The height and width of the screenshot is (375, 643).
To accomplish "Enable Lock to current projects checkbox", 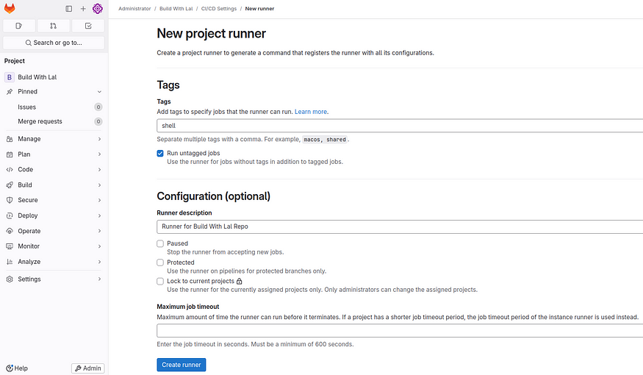I will point(160,282).
